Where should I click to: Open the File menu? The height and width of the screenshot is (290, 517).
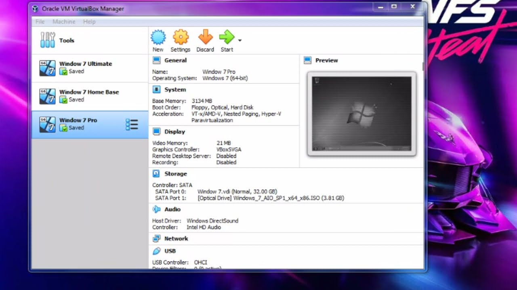point(40,21)
